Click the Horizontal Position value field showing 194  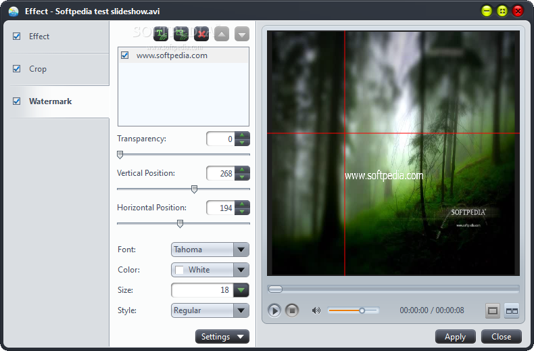[x=220, y=208]
